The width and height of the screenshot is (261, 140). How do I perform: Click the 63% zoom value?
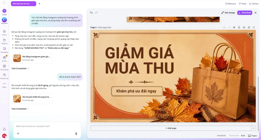[x=243, y=136]
